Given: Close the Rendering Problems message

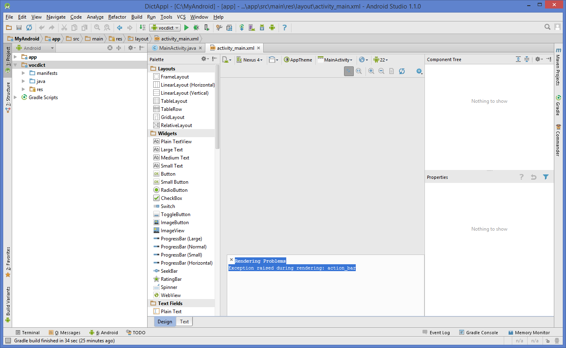Looking at the screenshot, I should point(231,260).
